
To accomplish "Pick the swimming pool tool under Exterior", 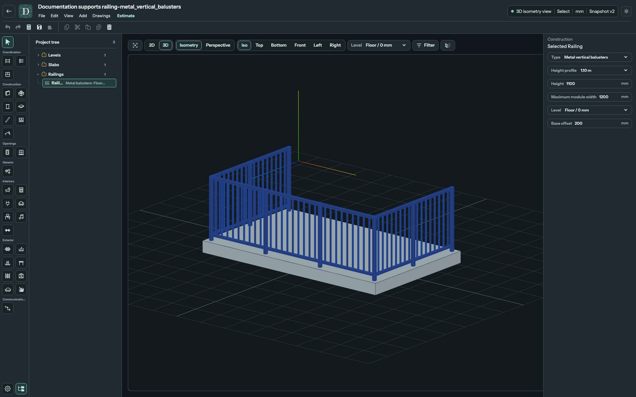I will click(8, 263).
